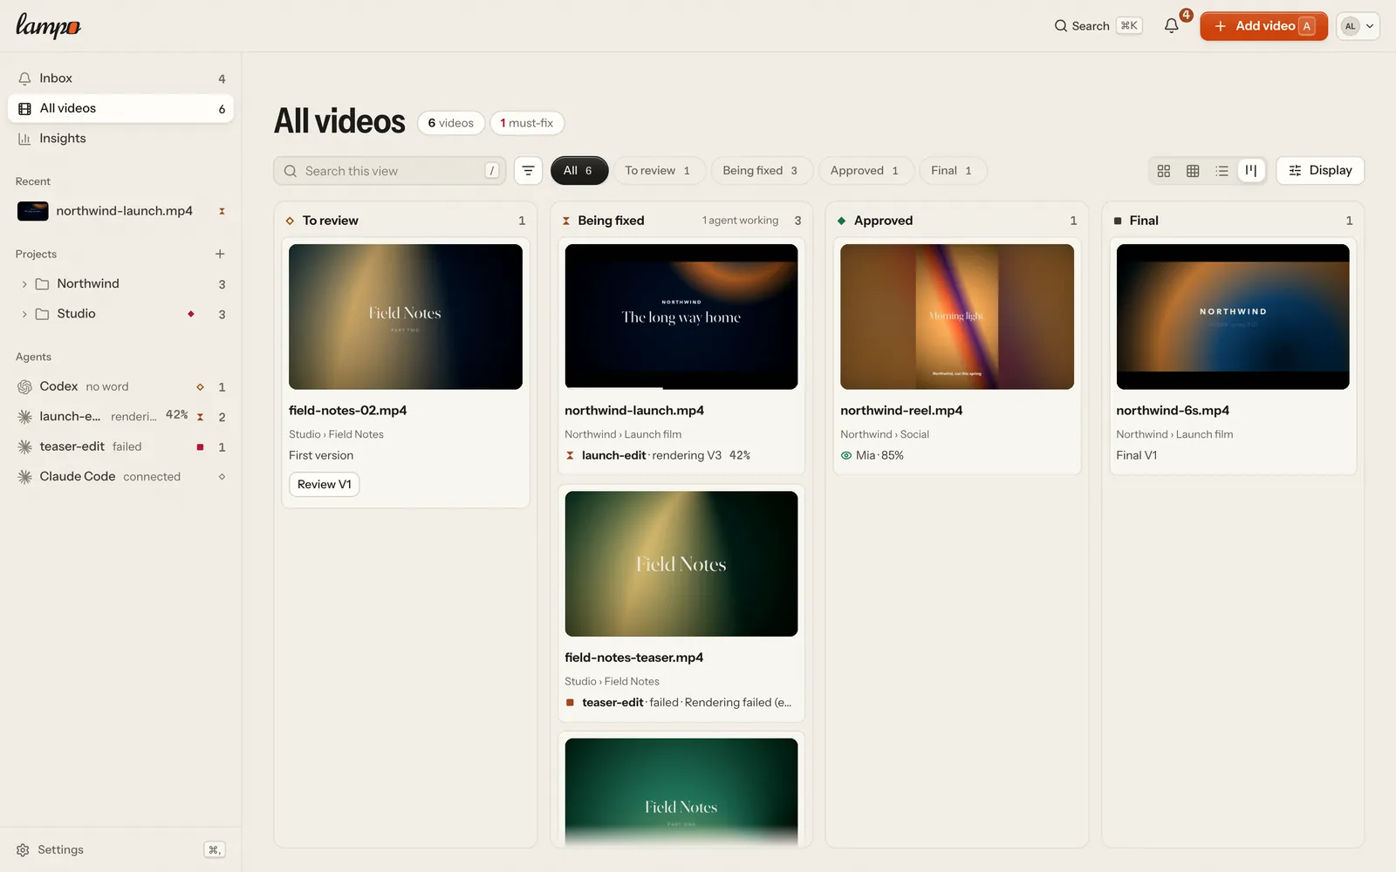Screen dimensions: 1396x872
Task: Click the Settings keyboard shortcut badge
Action: [x=214, y=850]
